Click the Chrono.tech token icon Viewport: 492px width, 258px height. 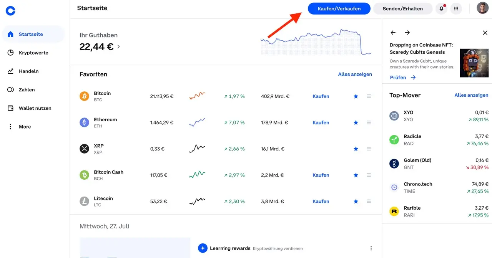(394, 187)
